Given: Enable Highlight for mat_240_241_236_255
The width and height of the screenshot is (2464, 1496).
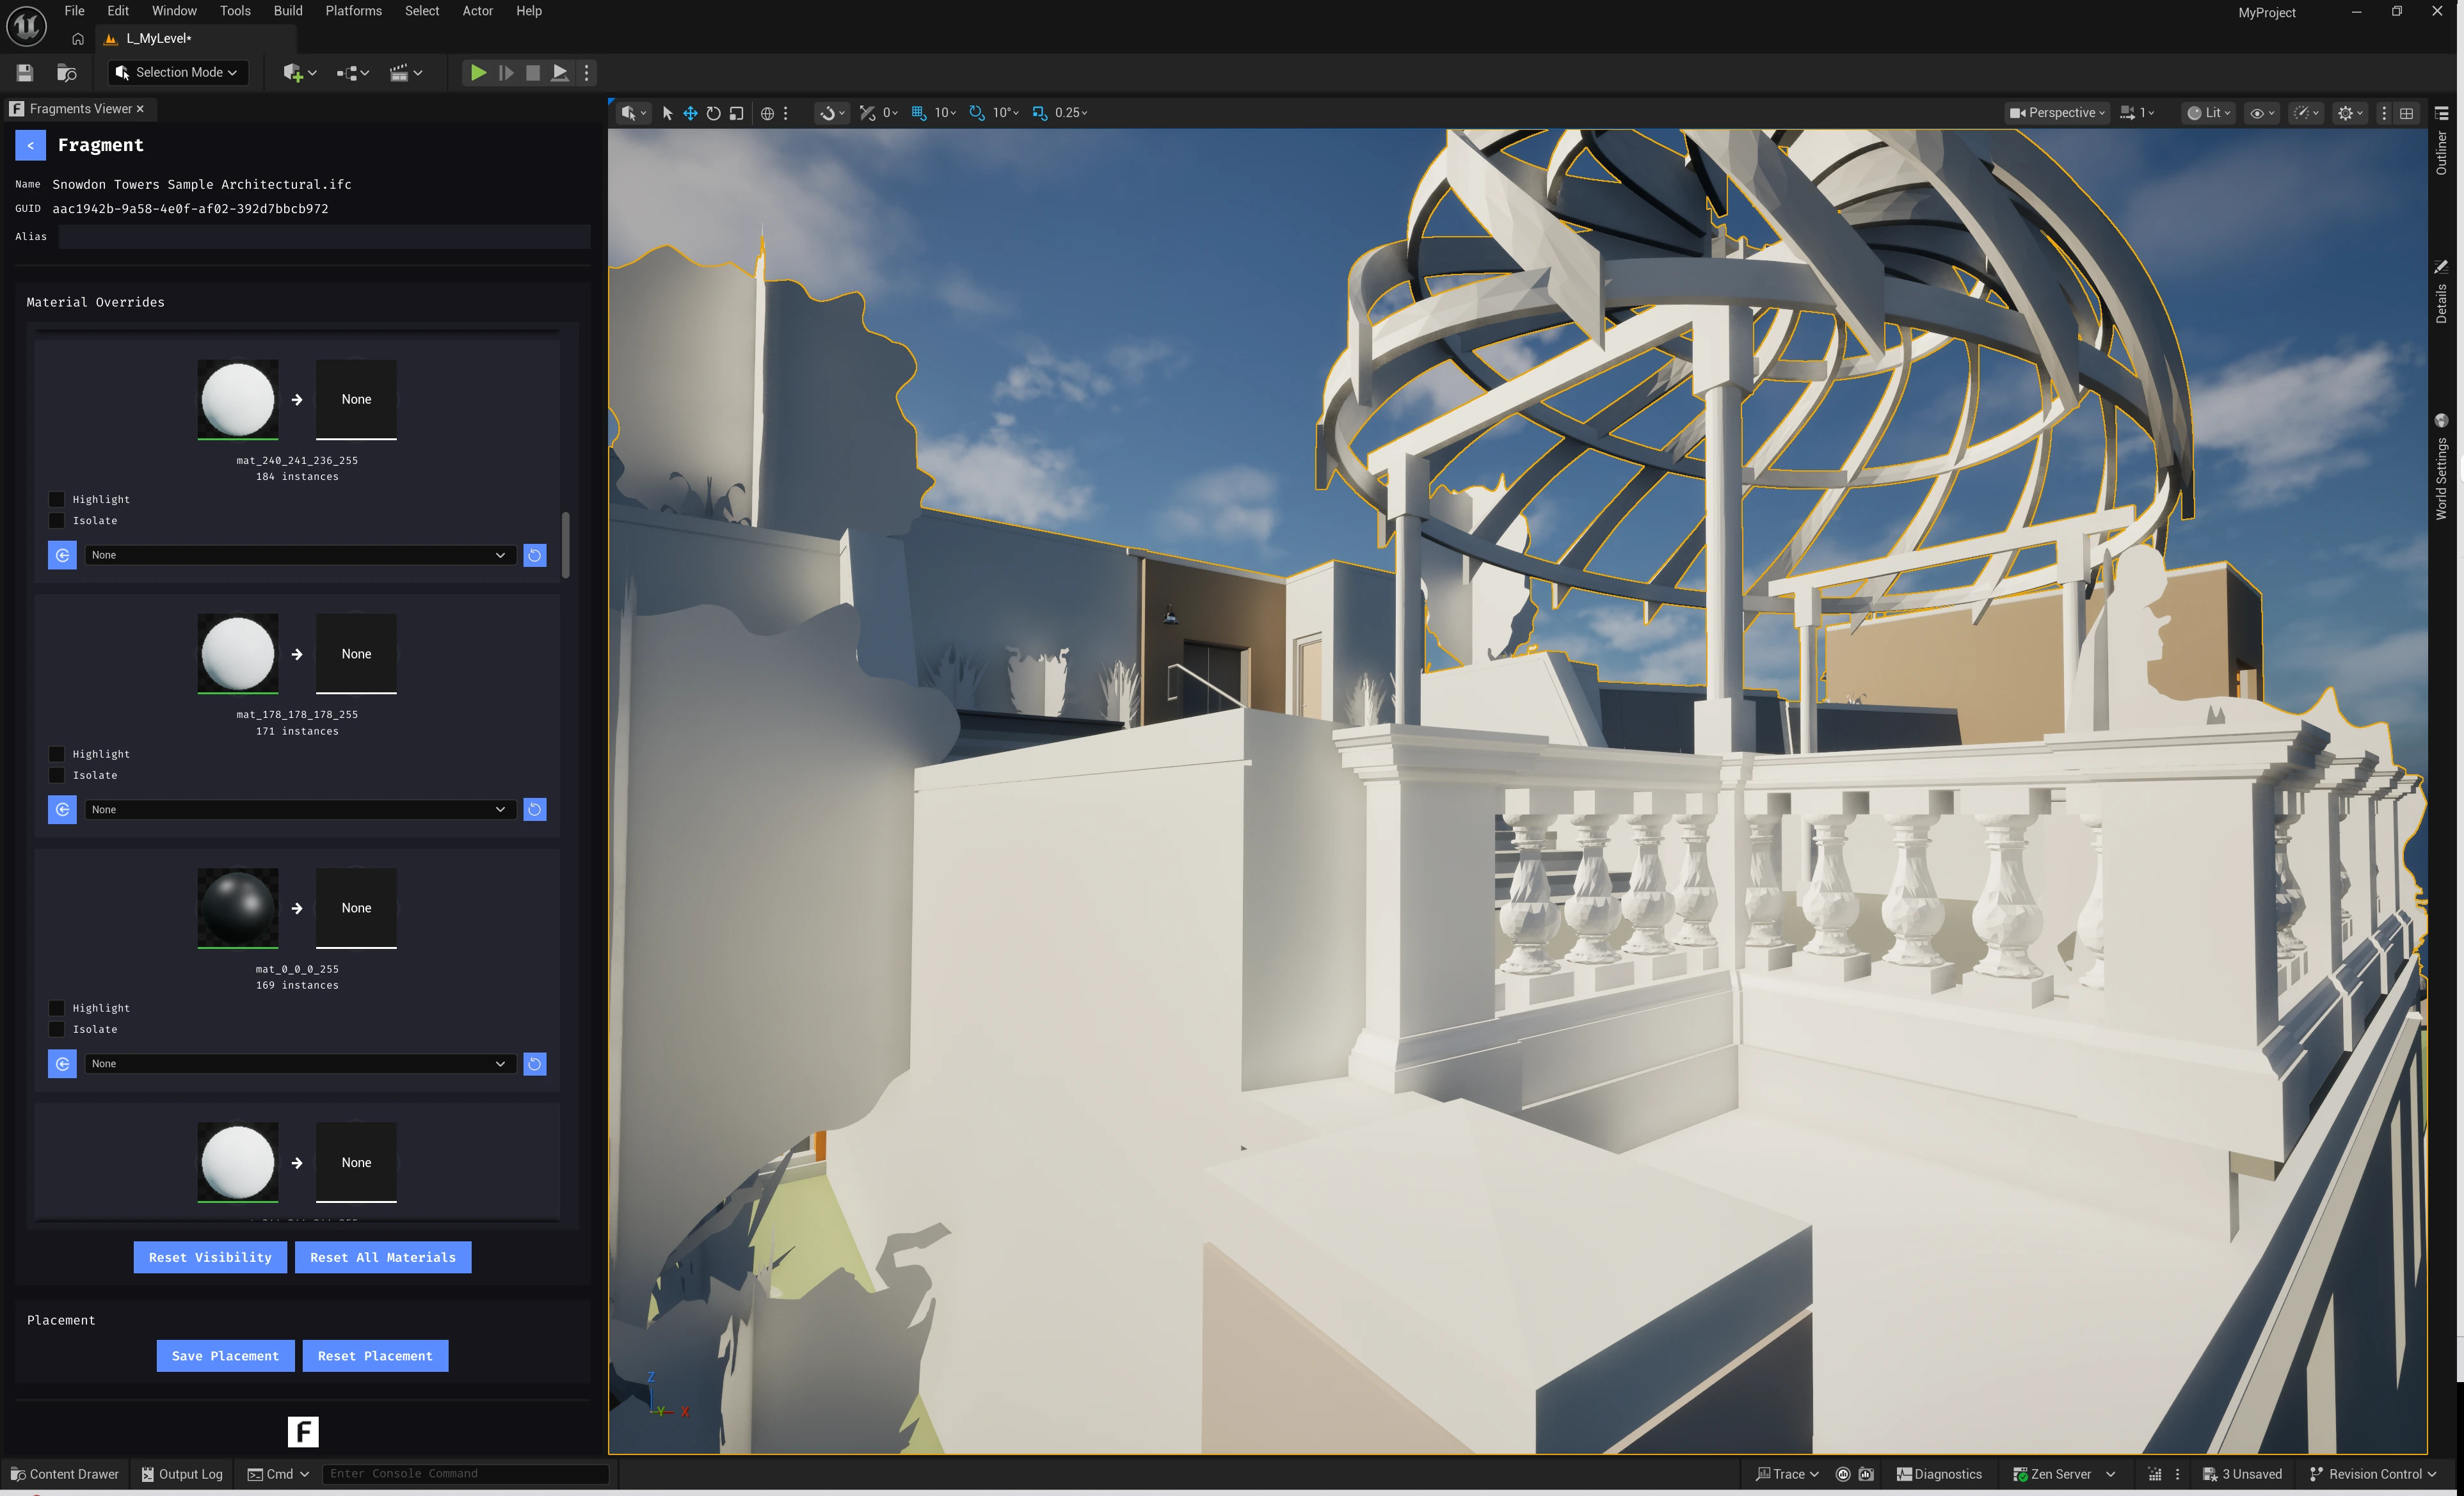Looking at the screenshot, I should 57,499.
